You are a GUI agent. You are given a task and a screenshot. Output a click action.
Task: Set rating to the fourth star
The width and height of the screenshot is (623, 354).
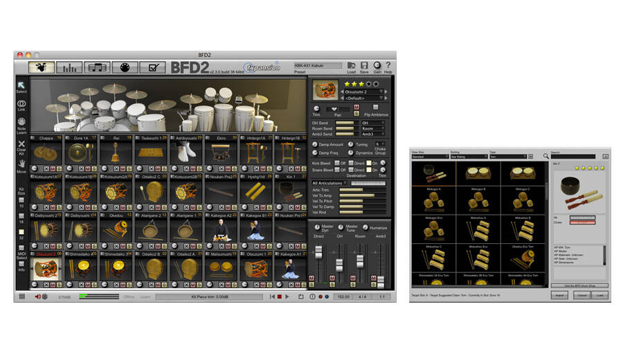[369, 84]
